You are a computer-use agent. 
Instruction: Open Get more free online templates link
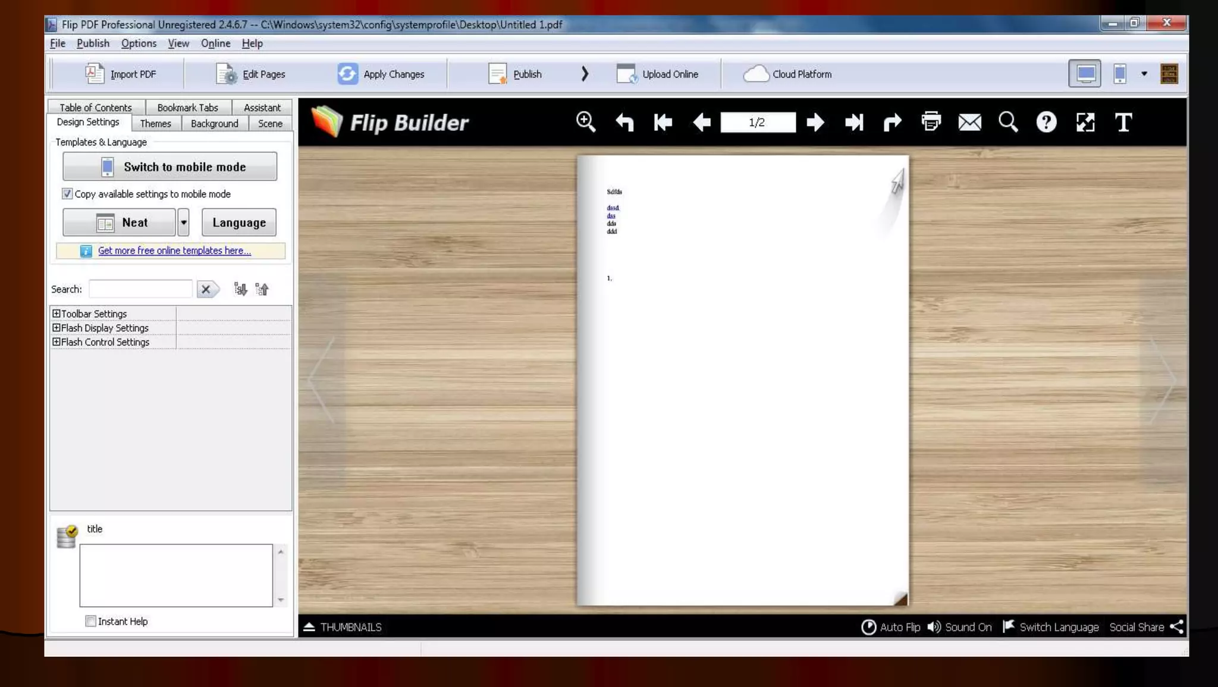tap(174, 250)
